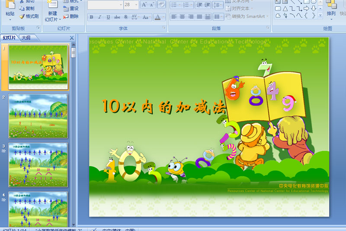
Task: Increase list indent level
Action: [207, 5]
